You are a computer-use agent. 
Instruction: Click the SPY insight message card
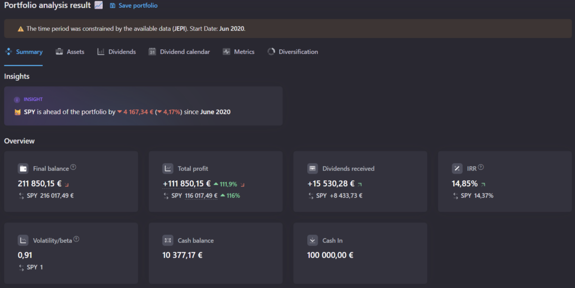point(143,106)
